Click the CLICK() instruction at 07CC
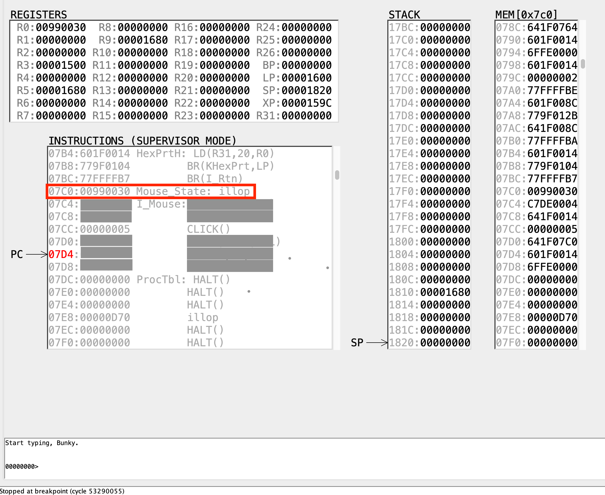 (x=208, y=229)
